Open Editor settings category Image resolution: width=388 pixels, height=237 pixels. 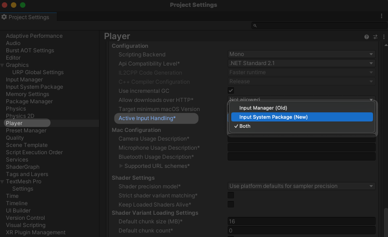[x=13, y=58]
